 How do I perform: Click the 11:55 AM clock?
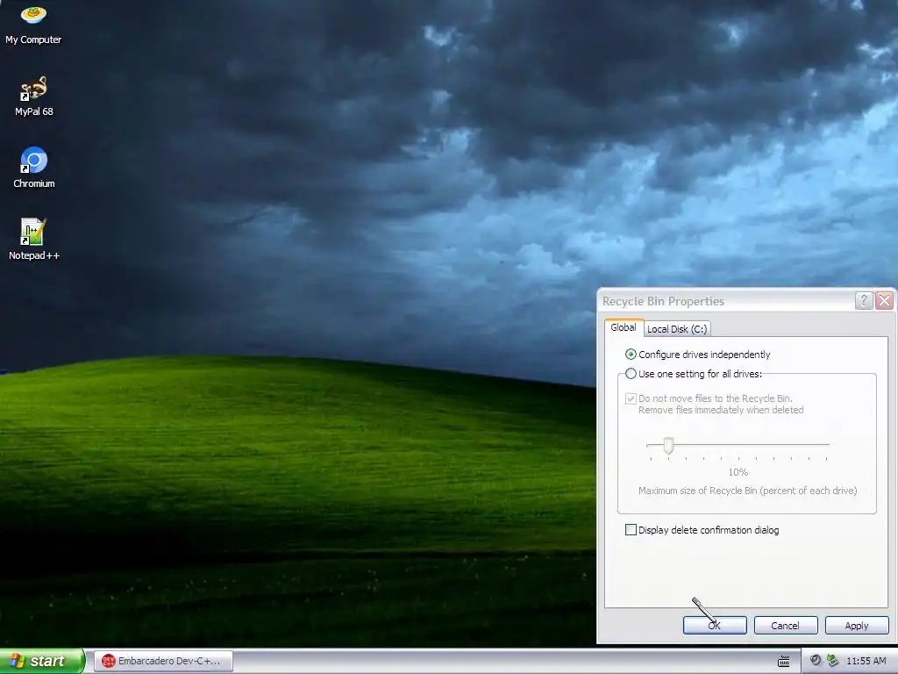866,661
